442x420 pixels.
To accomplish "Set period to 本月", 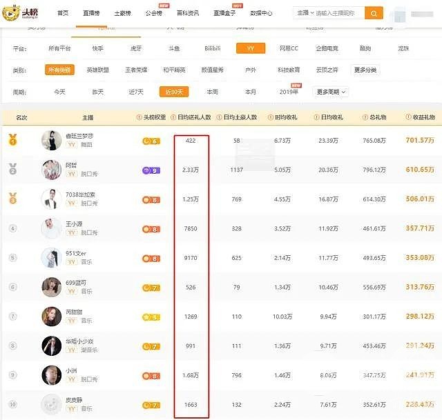I will [x=251, y=92].
